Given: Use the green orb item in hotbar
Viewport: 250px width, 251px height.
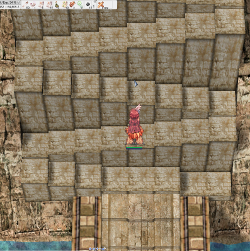Looking at the screenshot, I should click(x=80, y=4).
